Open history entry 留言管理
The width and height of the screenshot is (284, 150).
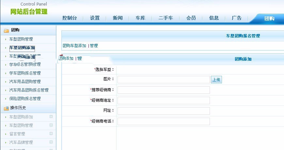click(x=17, y=134)
